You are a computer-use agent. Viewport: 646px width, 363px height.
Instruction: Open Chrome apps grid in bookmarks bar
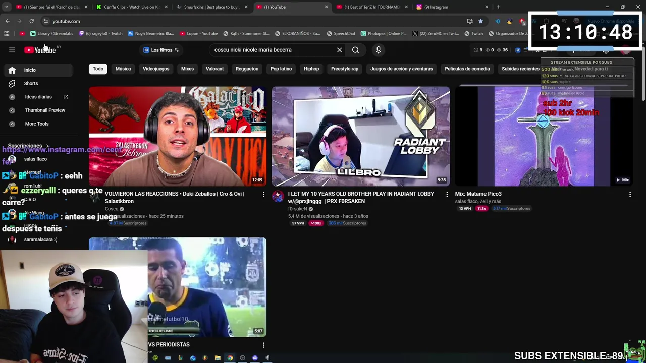point(7,33)
